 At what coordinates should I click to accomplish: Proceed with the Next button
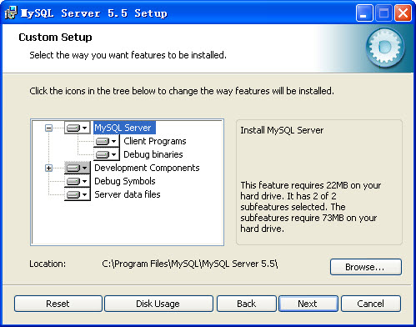pyautogui.click(x=308, y=304)
